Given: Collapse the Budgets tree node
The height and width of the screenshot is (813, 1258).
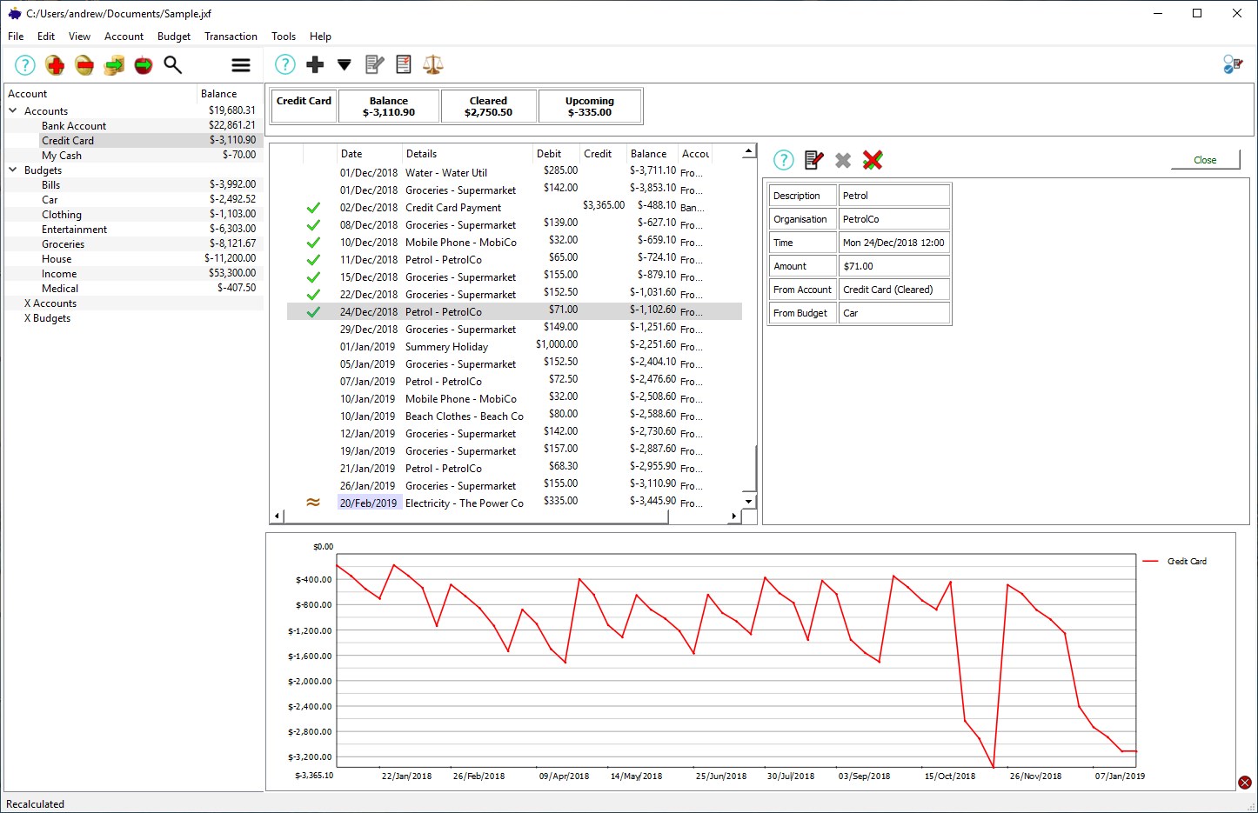Looking at the screenshot, I should [13, 170].
